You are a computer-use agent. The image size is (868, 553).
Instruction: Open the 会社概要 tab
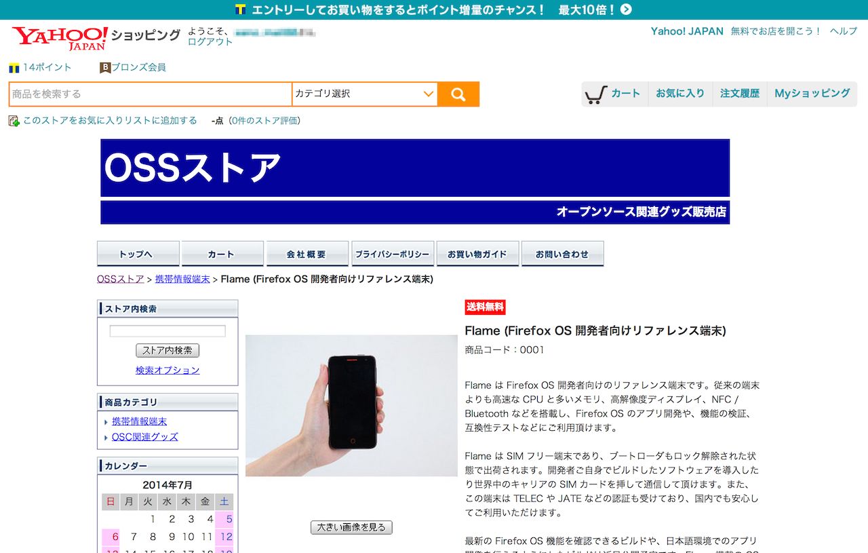[307, 254]
